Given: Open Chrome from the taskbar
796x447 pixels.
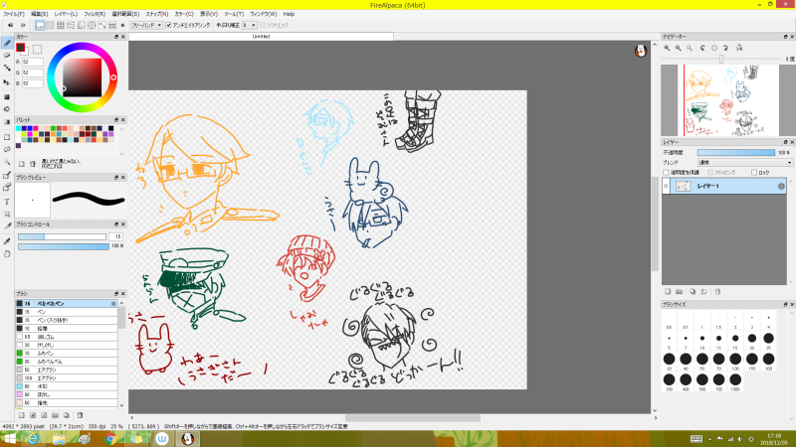Looking at the screenshot, I should [x=110, y=439].
